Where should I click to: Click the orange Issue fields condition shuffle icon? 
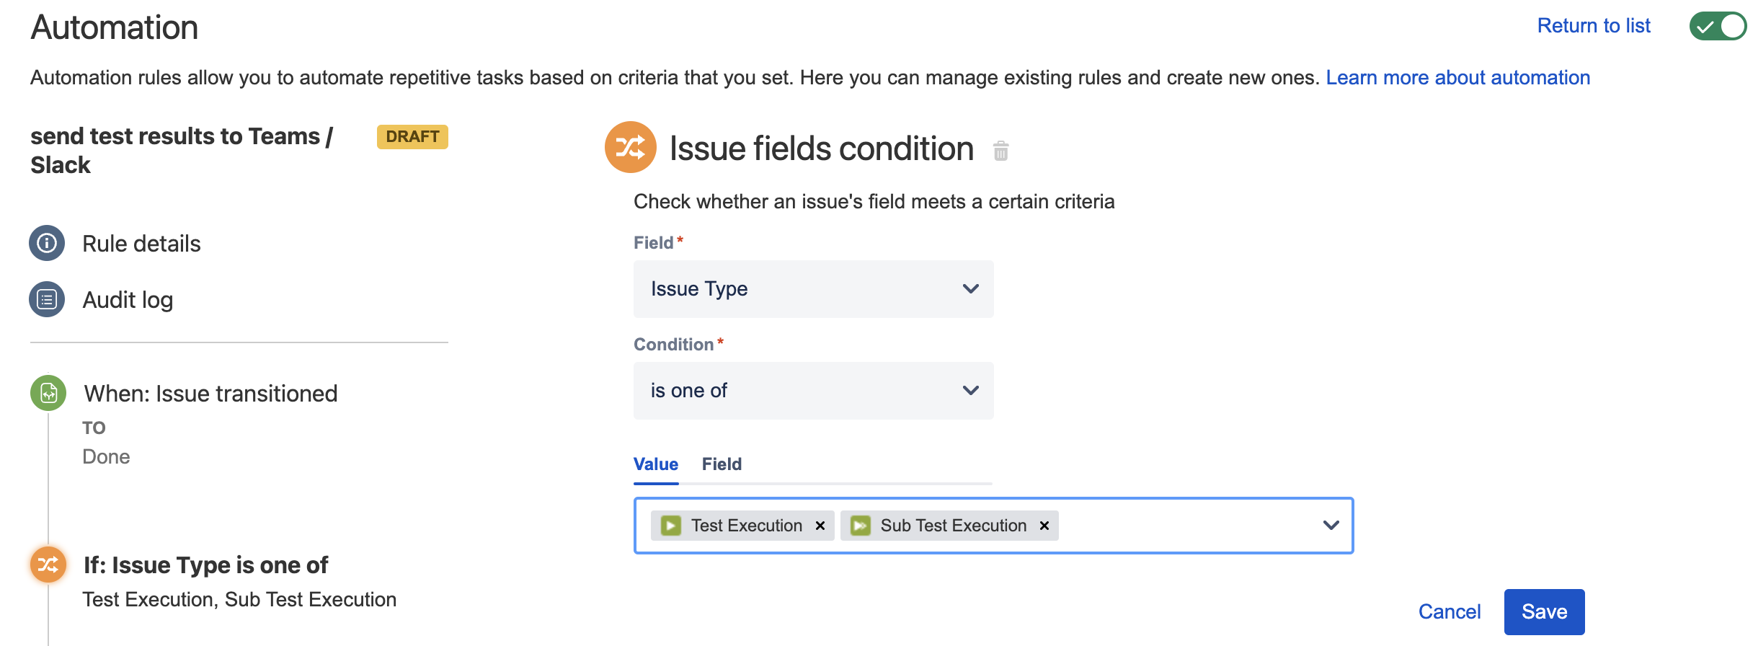pos(630,147)
